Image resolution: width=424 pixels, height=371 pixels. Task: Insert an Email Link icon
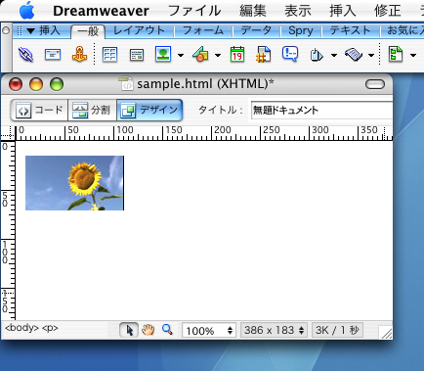click(53, 55)
